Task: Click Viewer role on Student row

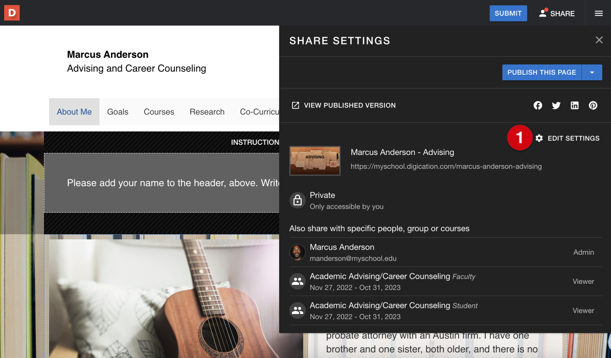Action: pyautogui.click(x=583, y=311)
